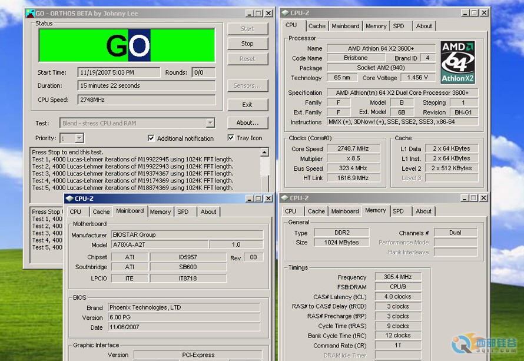Click the CPU-Z title icon of the Processor window
This screenshot has height=361, width=524.
coord(285,13)
